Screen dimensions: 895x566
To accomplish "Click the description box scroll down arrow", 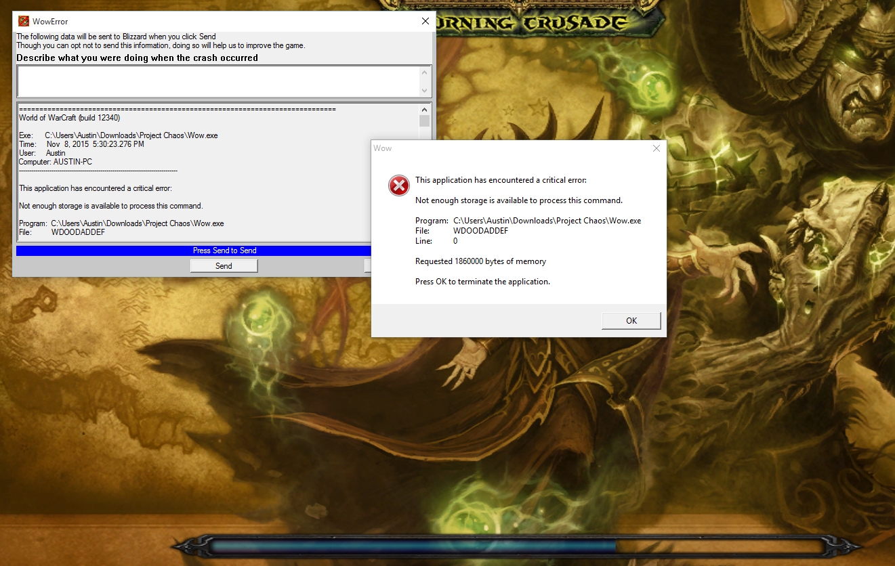I will point(425,91).
